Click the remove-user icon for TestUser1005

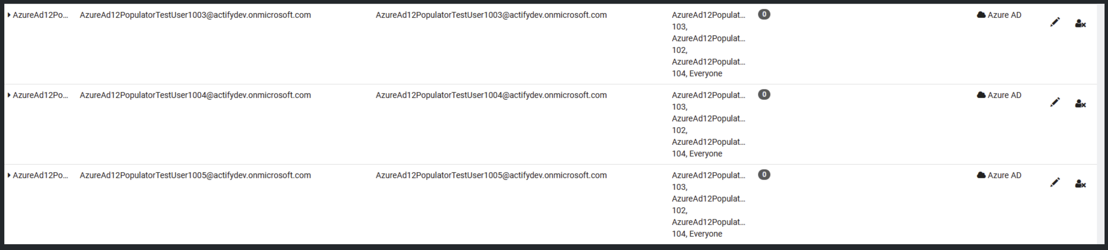(1080, 184)
